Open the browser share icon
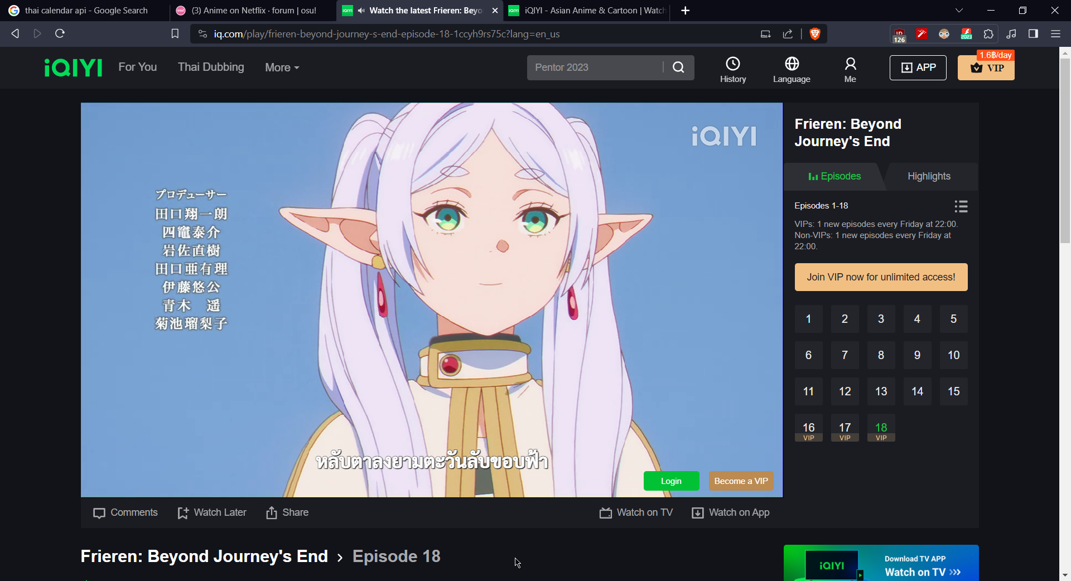The image size is (1071, 581). click(788, 34)
